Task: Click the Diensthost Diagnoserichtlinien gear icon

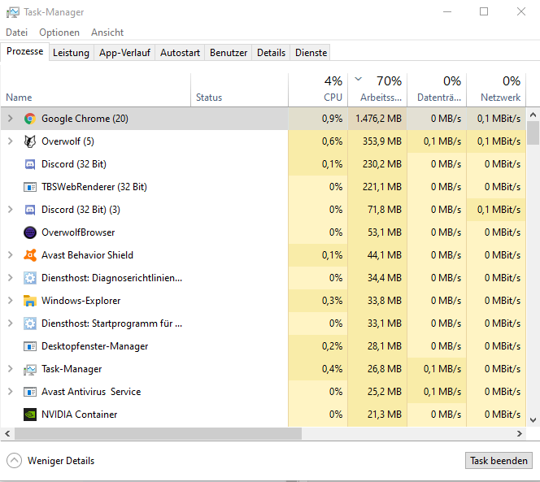Action: 30,278
